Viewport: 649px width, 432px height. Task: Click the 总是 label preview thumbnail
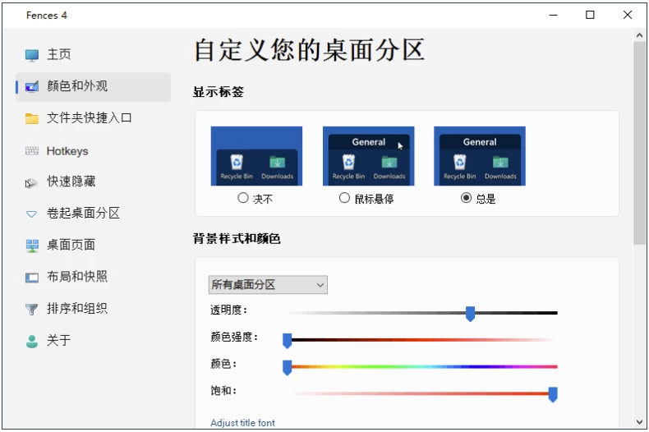pyautogui.click(x=479, y=156)
